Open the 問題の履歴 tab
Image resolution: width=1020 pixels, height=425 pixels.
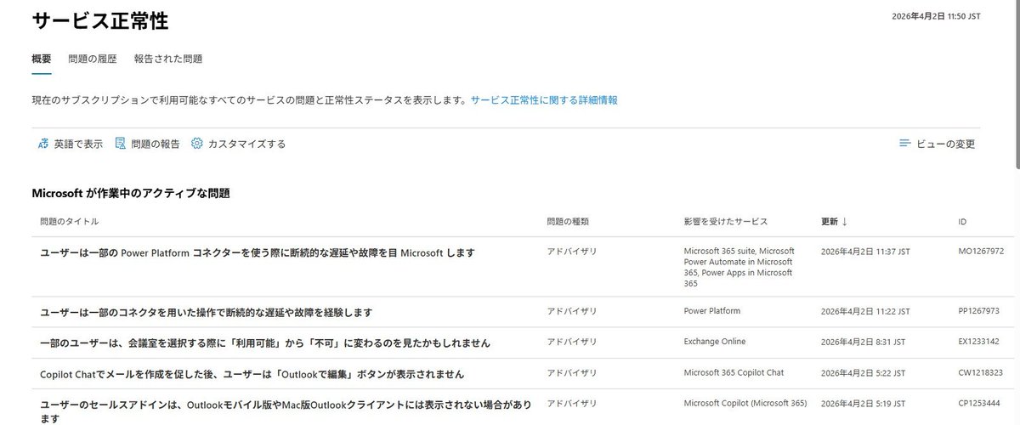[x=93, y=59]
